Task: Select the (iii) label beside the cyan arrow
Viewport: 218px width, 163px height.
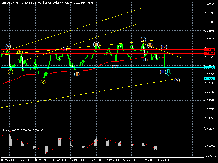Action: tap(163, 72)
